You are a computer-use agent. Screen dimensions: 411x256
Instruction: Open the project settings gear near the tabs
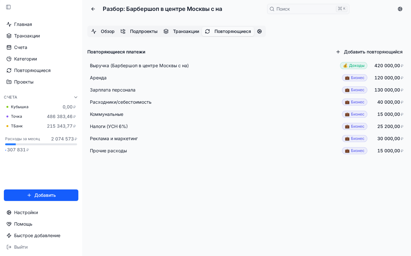[x=259, y=31]
